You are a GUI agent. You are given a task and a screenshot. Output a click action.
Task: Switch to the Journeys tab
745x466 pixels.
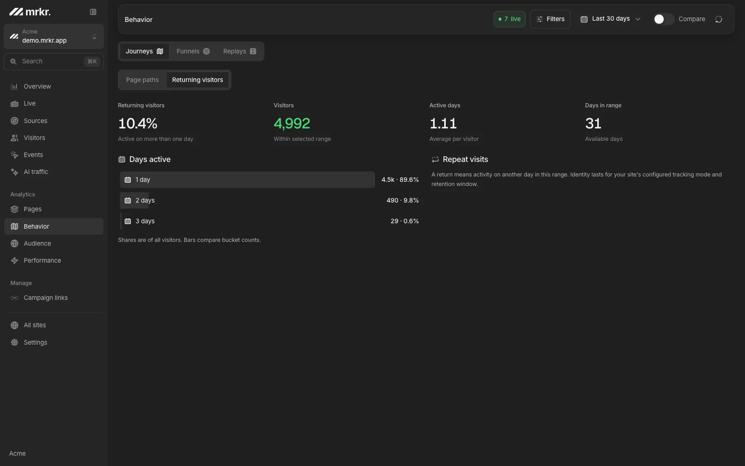pyautogui.click(x=144, y=51)
